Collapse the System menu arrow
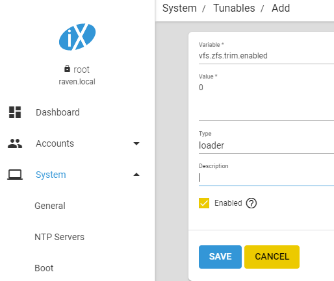 click(136, 175)
